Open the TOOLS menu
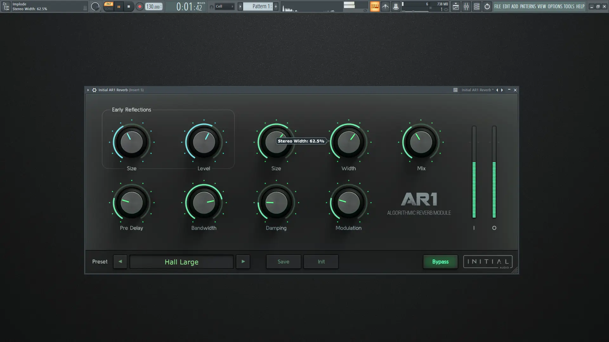Screen dimensions: 609x342 click(x=569, y=6)
